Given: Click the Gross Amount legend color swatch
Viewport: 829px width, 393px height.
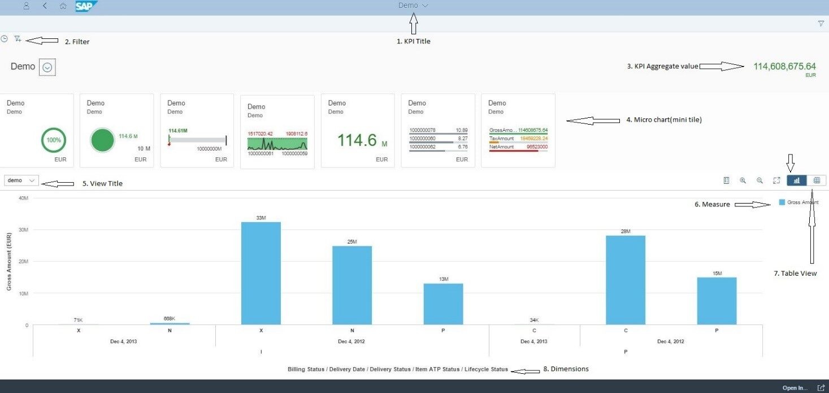Looking at the screenshot, I should pyautogui.click(x=782, y=202).
